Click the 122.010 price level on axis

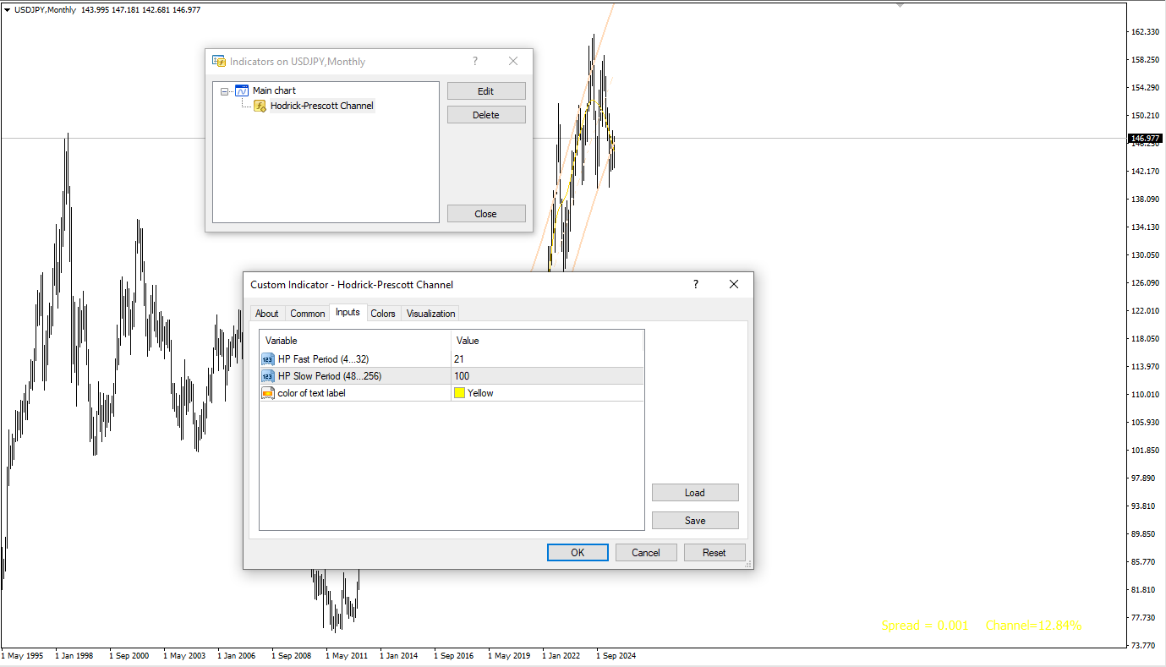1145,311
